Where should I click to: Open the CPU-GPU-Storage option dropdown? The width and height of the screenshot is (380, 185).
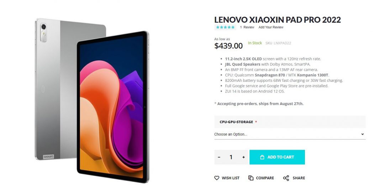point(290,134)
